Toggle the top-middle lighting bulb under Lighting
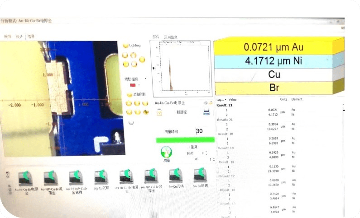Screen dimensions: 360x218 [134, 55]
